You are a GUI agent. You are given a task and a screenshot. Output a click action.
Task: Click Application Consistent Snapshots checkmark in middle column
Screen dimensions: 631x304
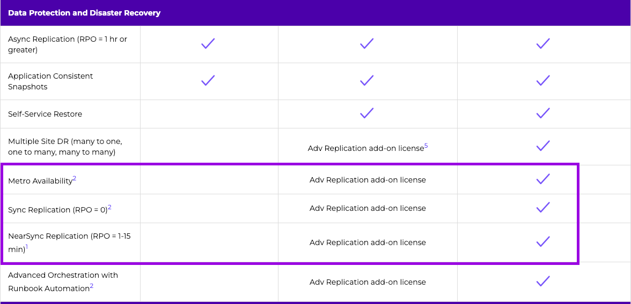(x=367, y=80)
